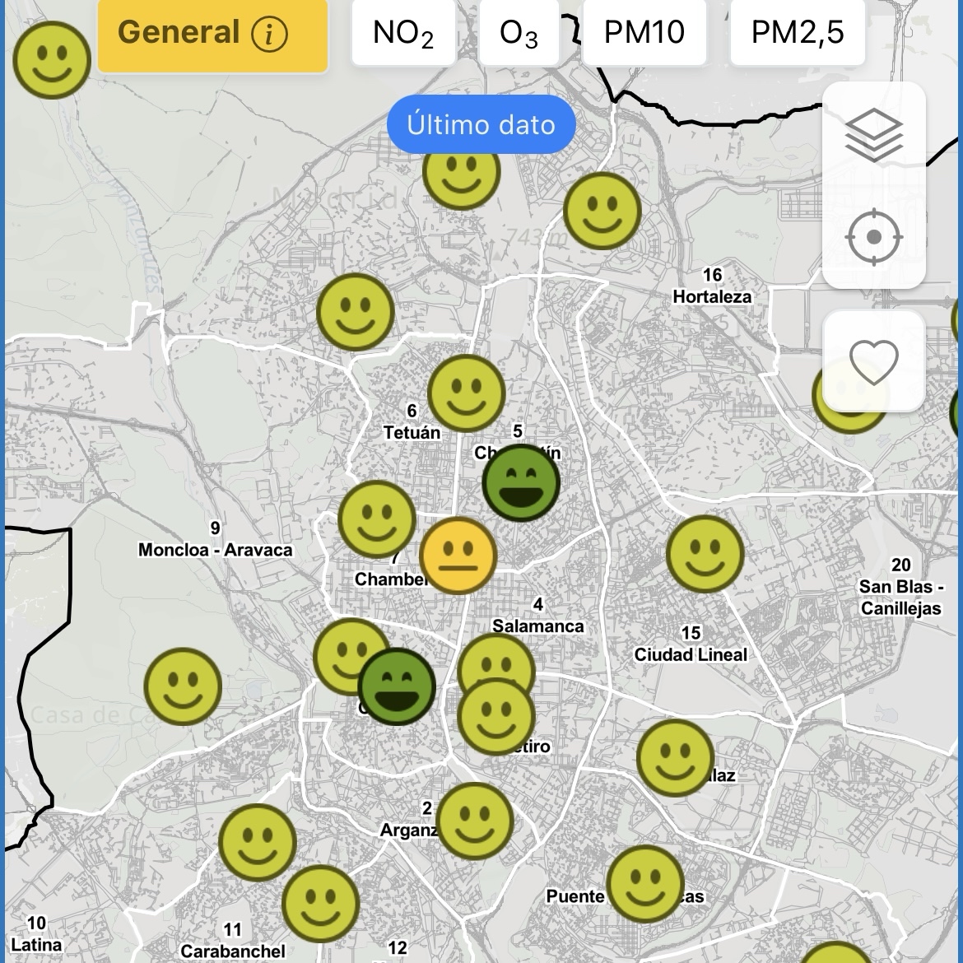Tap the orange neutral face station marker

pyautogui.click(x=458, y=556)
